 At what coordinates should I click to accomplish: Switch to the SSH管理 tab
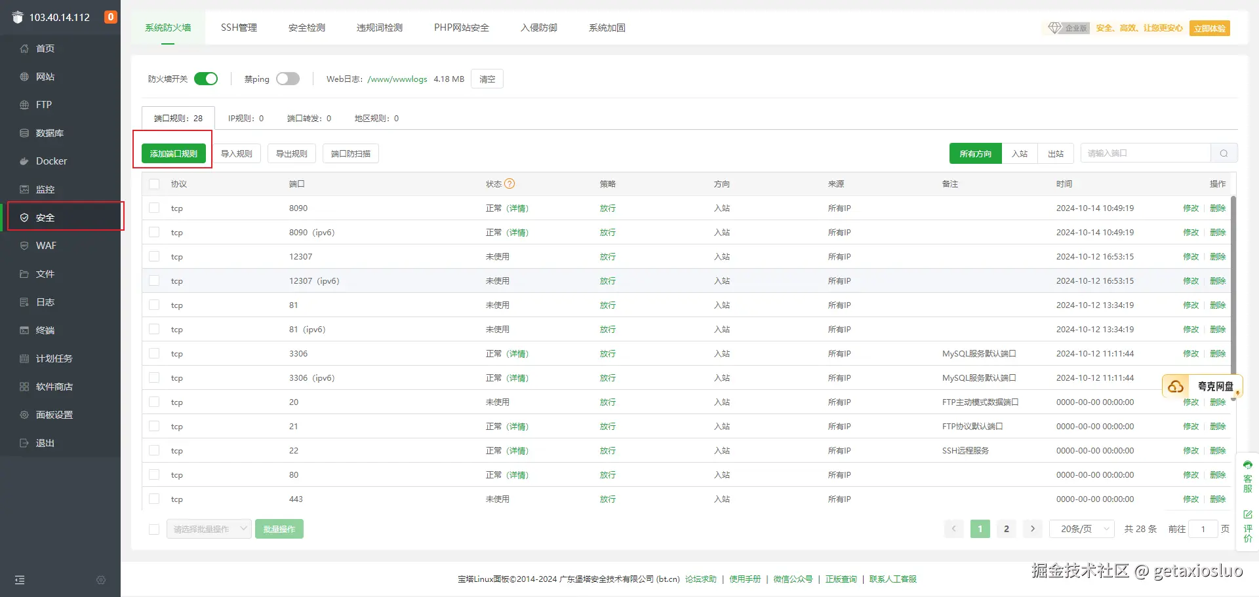239,28
